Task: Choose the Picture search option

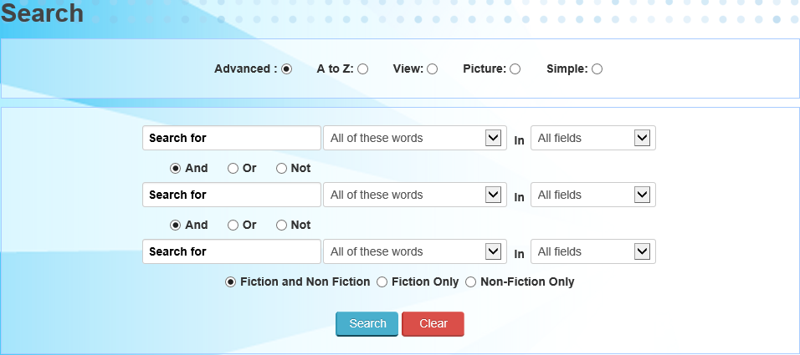Action: [x=515, y=69]
